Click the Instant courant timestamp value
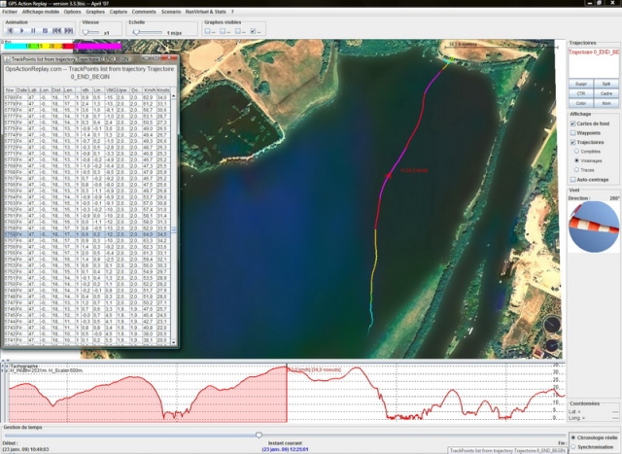The image size is (622, 454). (x=285, y=449)
